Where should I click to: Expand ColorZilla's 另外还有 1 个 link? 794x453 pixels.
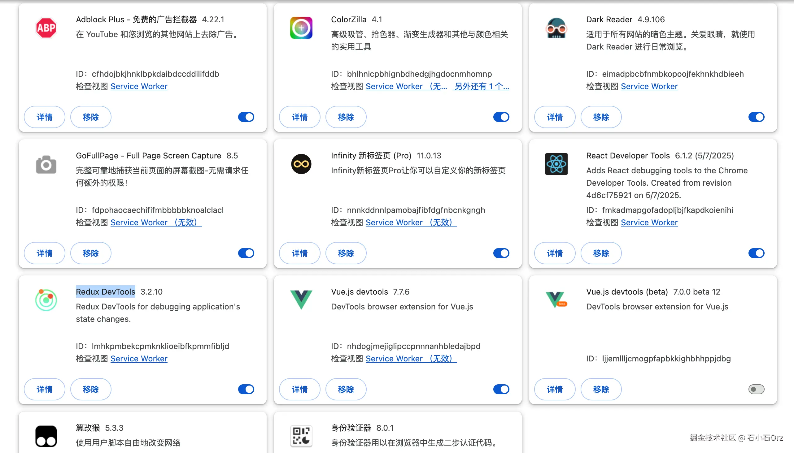pos(481,86)
